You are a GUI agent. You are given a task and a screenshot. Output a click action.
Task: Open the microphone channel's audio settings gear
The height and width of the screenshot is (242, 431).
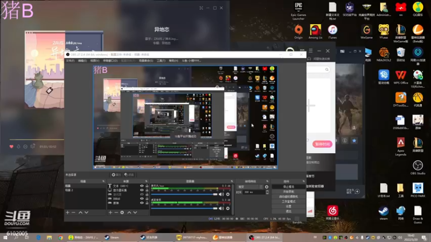pyautogui.click(x=227, y=194)
